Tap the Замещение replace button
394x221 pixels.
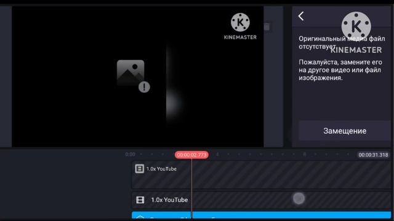coord(345,131)
